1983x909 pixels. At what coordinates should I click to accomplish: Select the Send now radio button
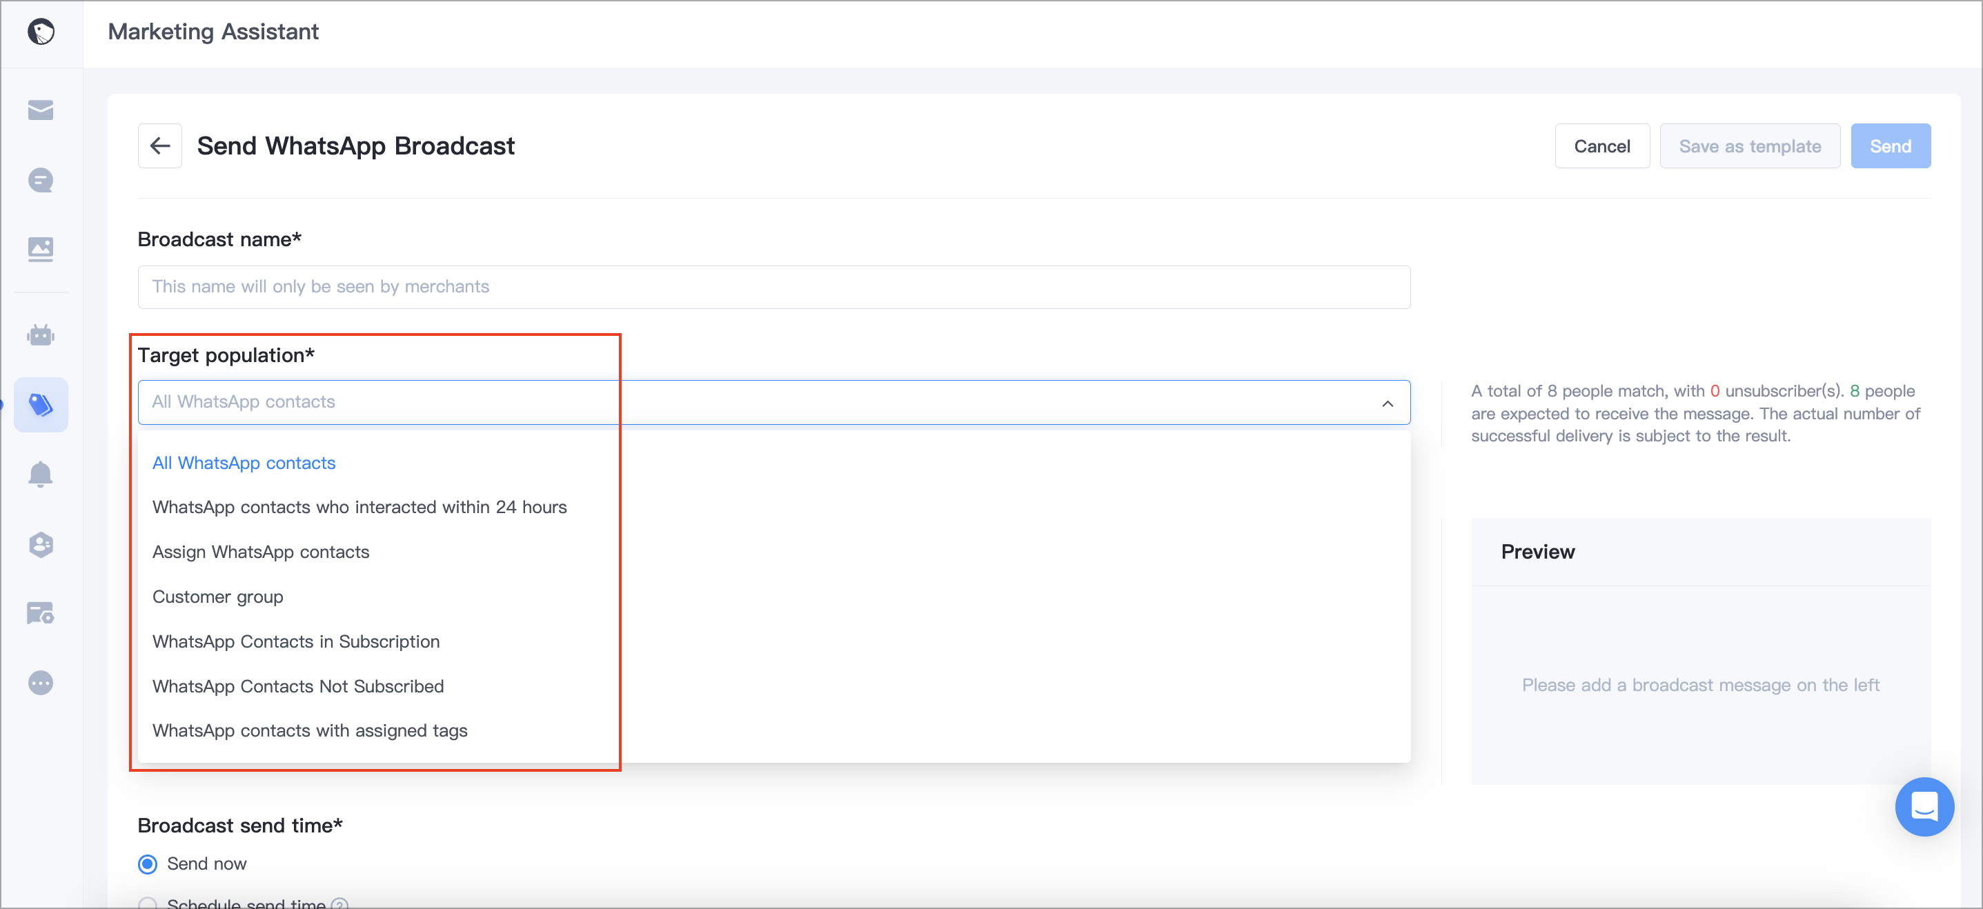[148, 863]
